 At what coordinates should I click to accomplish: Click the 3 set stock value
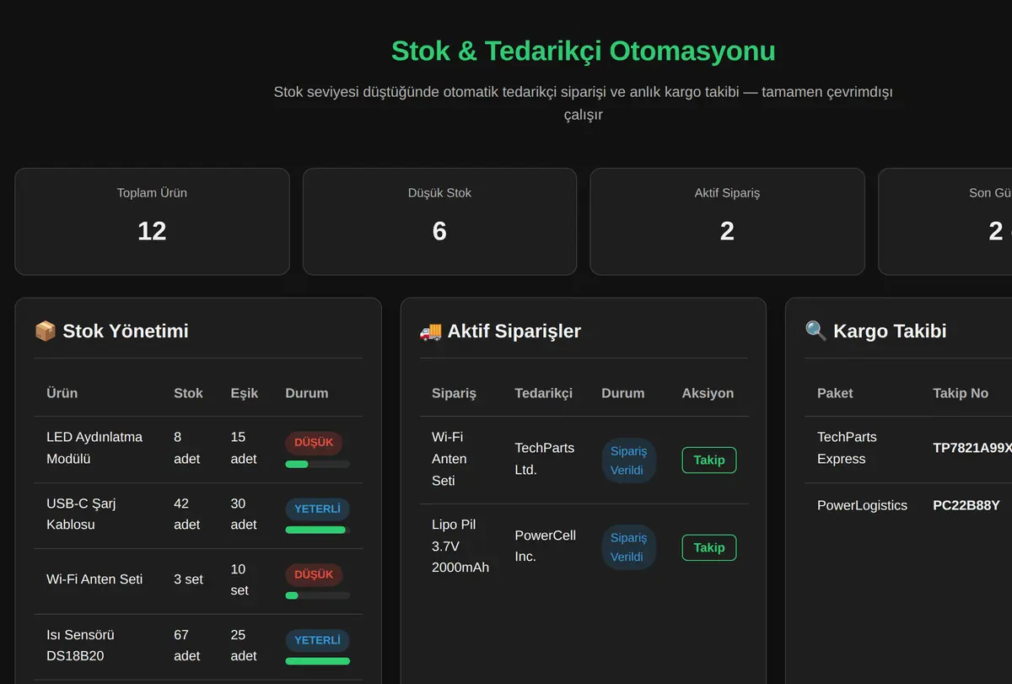coord(189,579)
